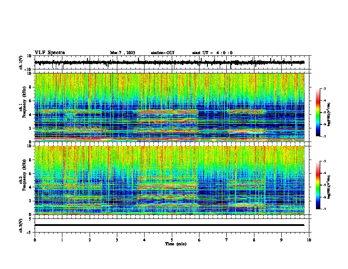Screen dimensions: 348x269
Task: Click the "8" kHz tick of ch.1 spectrogram
Action: [31, 87]
